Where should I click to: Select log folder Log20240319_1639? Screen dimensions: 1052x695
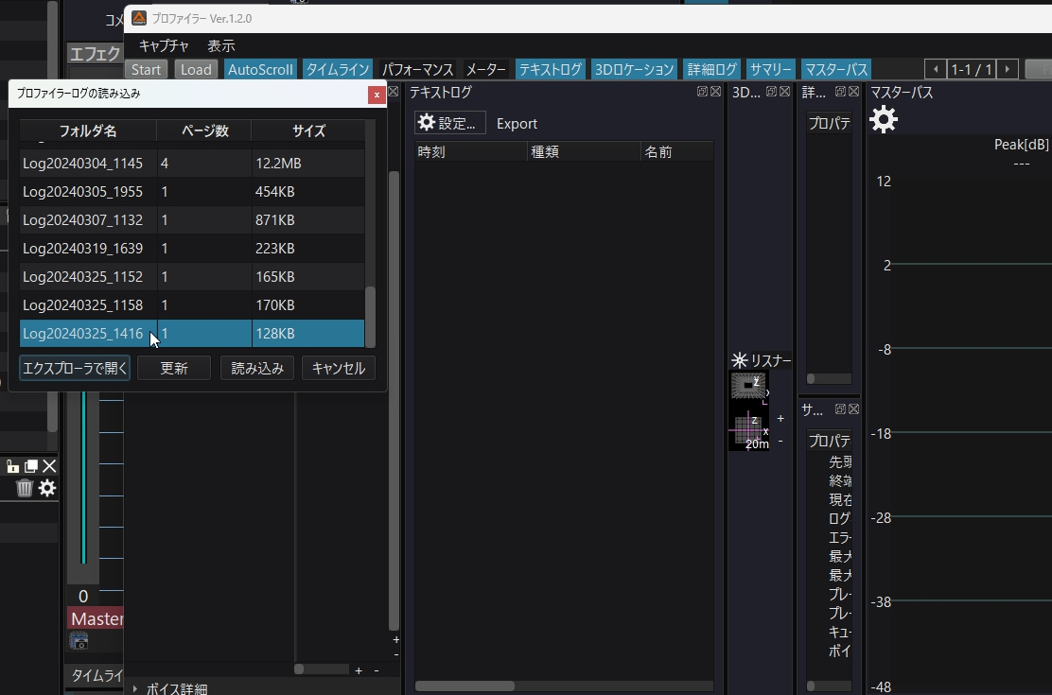pyautogui.click(x=192, y=248)
